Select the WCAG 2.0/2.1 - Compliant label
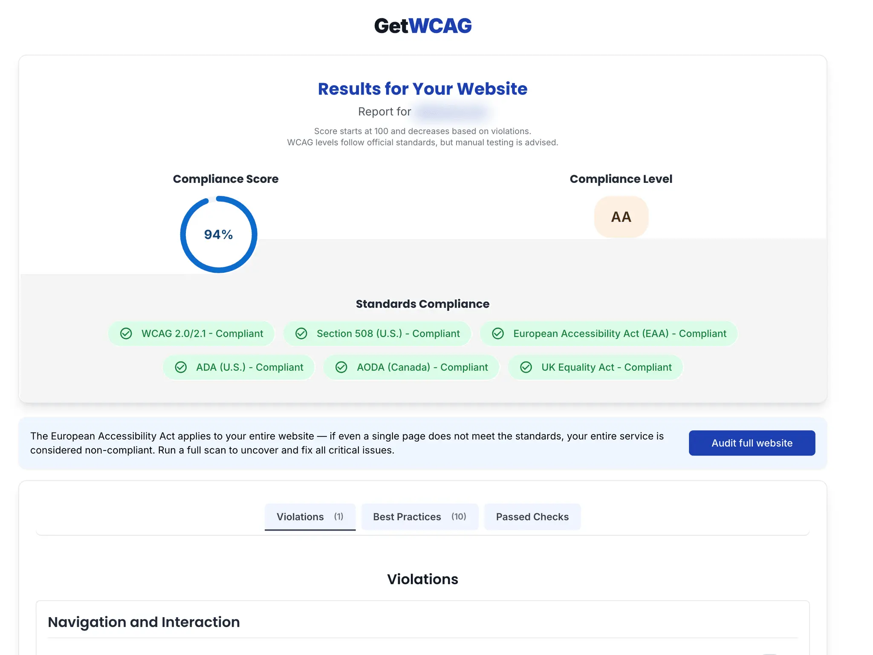Screen dimensions: 873x655 tap(202, 333)
